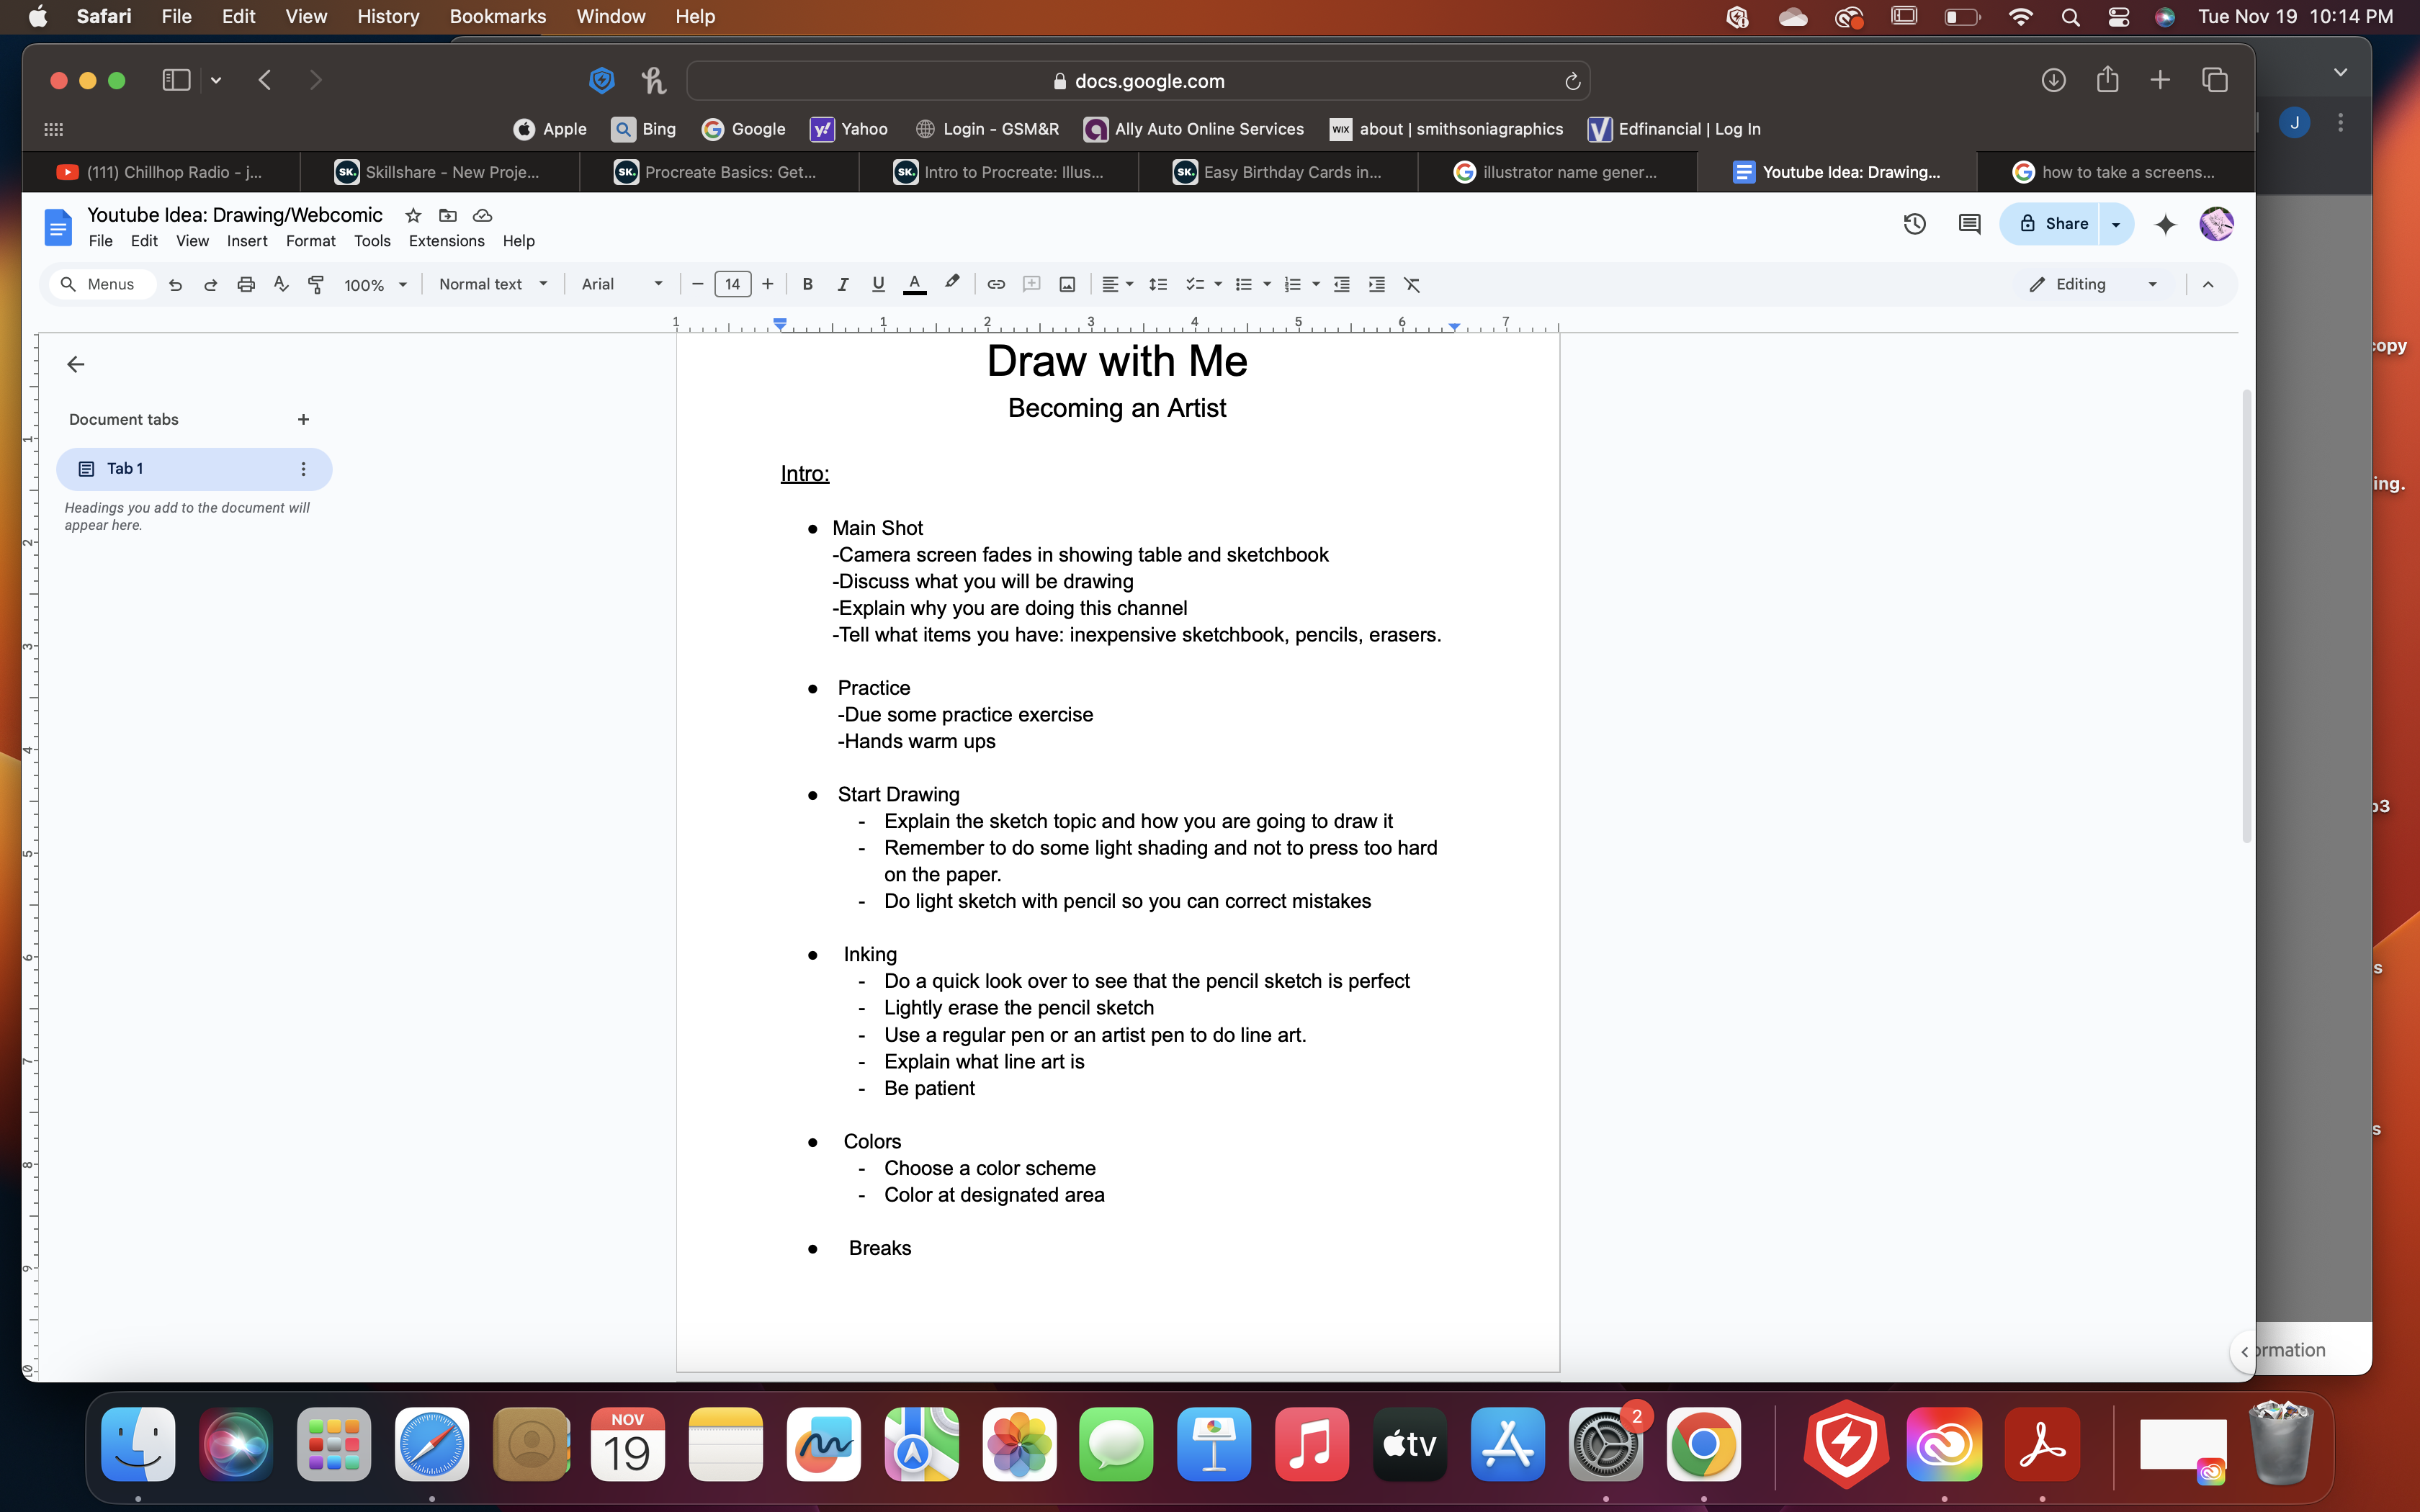The height and width of the screenshot is (1512, 2420).
Task: Click the Clear formatting icon
Action: (x=1412, y=285)
